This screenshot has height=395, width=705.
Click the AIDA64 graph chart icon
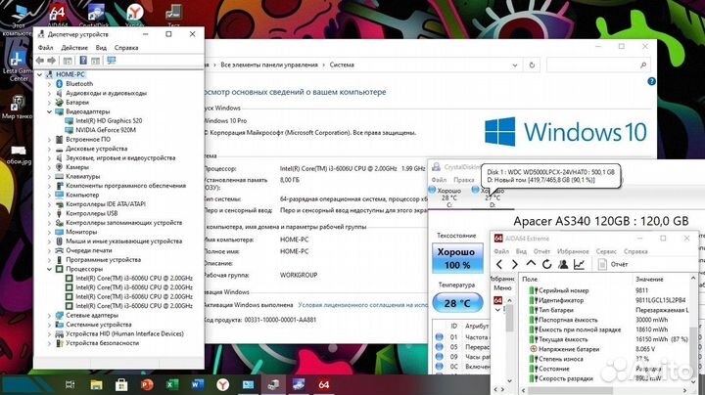(x=579, y=264)
